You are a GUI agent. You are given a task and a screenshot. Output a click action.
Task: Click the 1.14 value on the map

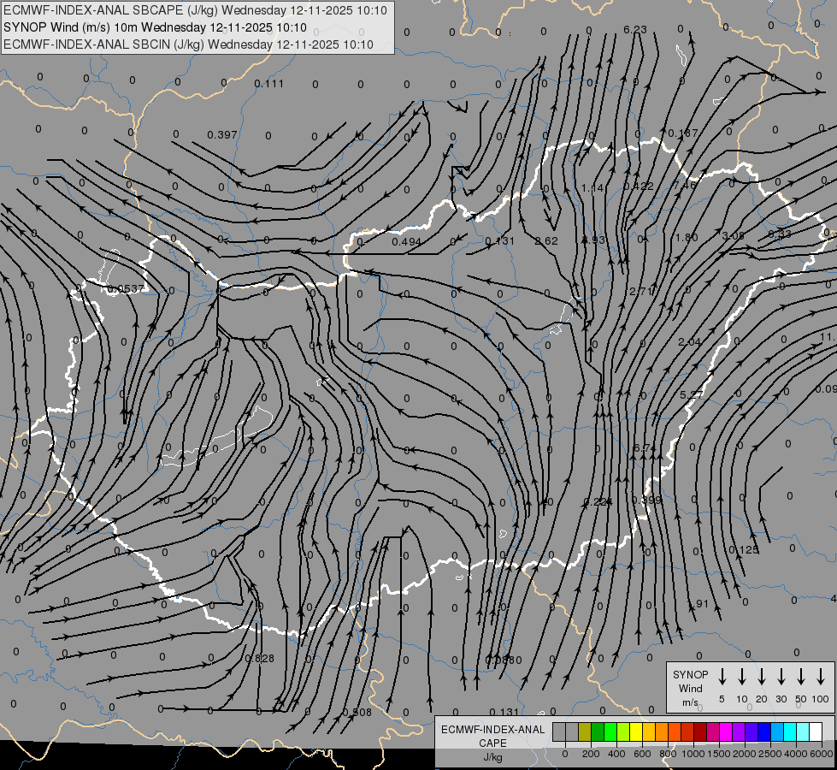(x=592, y=188)
